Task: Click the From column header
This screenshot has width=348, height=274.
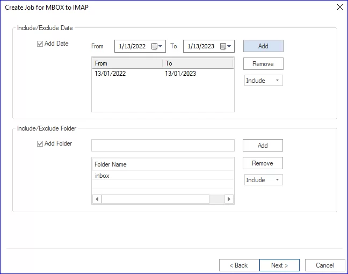Action: 127,63
